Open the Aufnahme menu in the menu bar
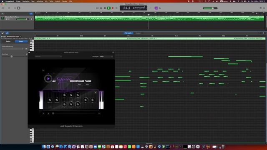Screen dimensions: 267x150 (40, 1)
